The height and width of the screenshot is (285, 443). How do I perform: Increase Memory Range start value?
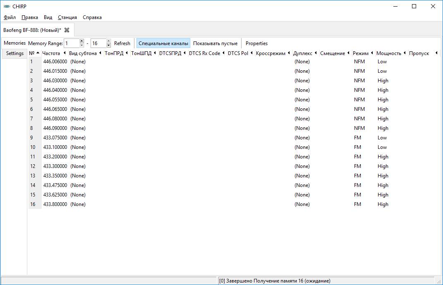tap(81, 41)
